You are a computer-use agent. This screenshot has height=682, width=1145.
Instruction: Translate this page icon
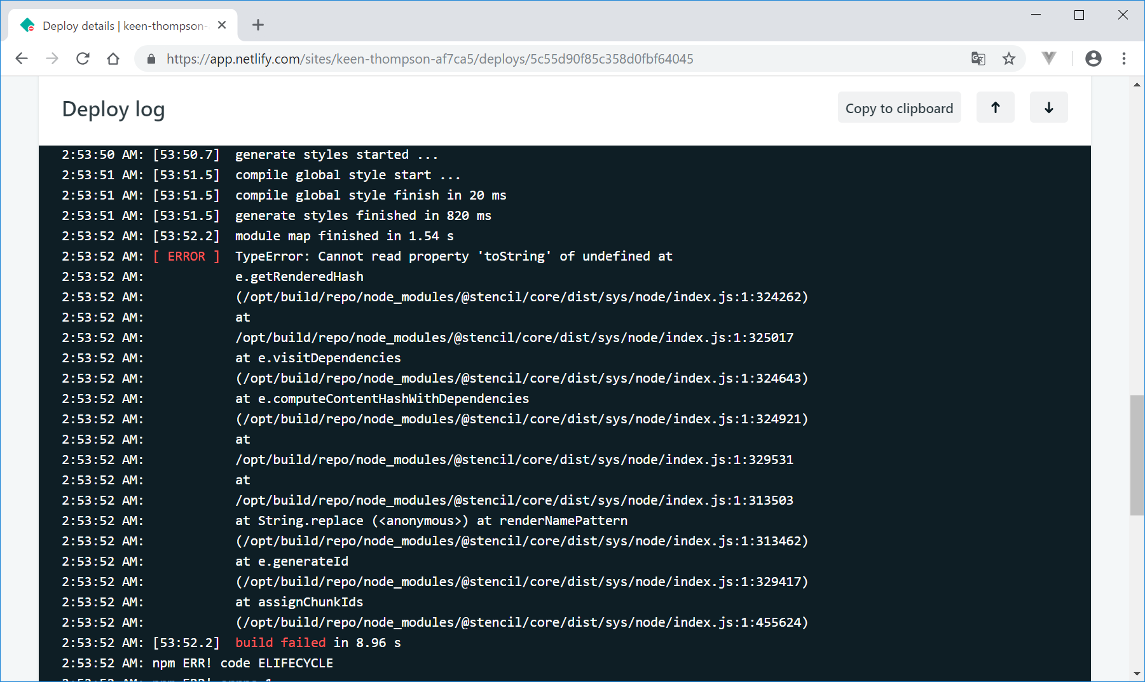point(978,58)
